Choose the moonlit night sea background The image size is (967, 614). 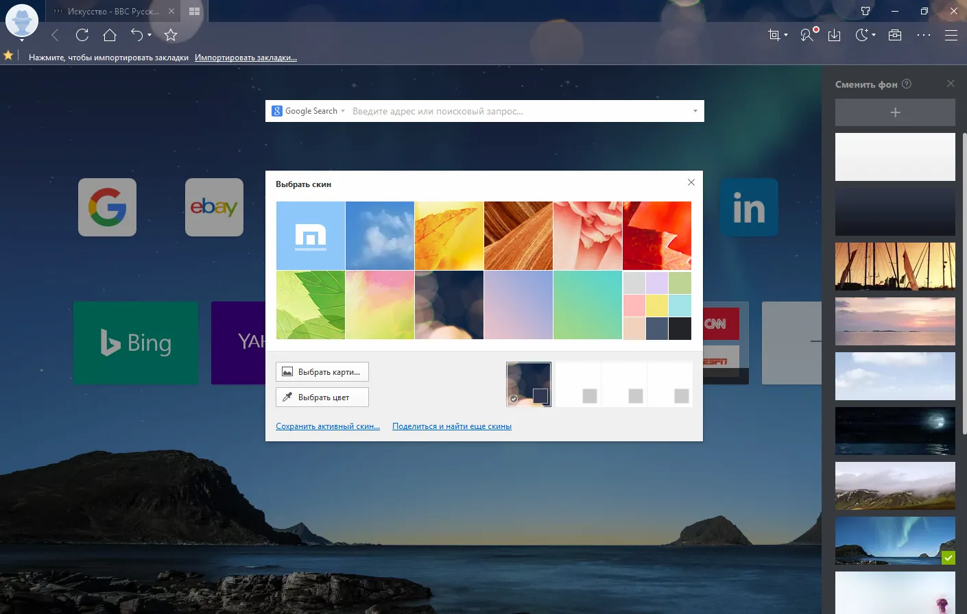pyautogui.click(x=895, y=431)
